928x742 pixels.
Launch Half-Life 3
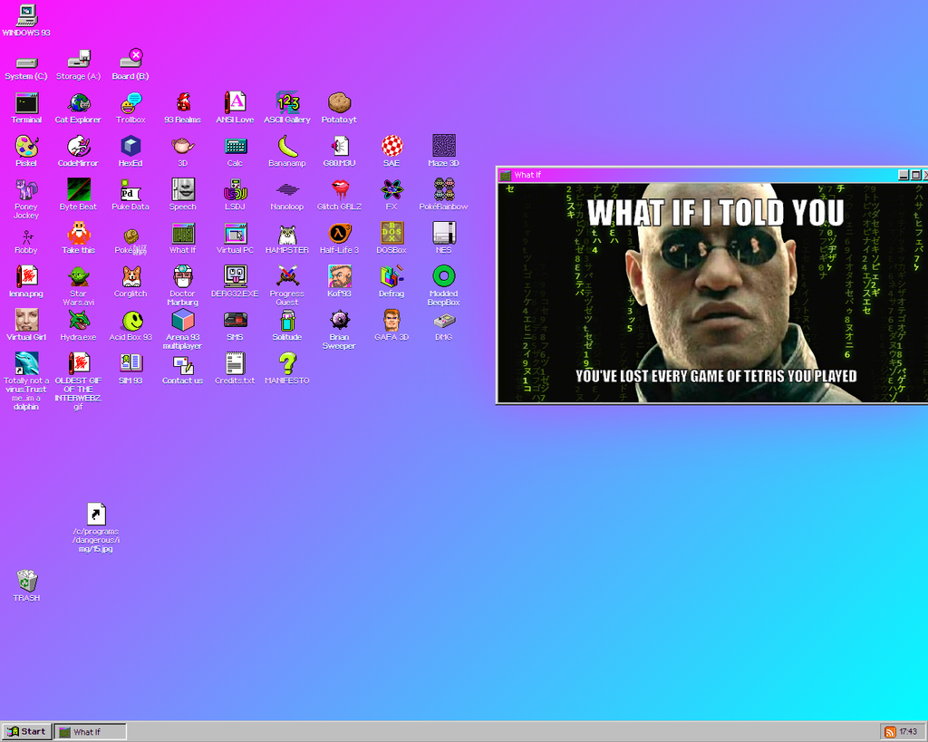pyautogui.click(x=339, y=235)
